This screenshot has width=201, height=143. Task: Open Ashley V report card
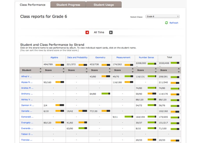(27, 100)
